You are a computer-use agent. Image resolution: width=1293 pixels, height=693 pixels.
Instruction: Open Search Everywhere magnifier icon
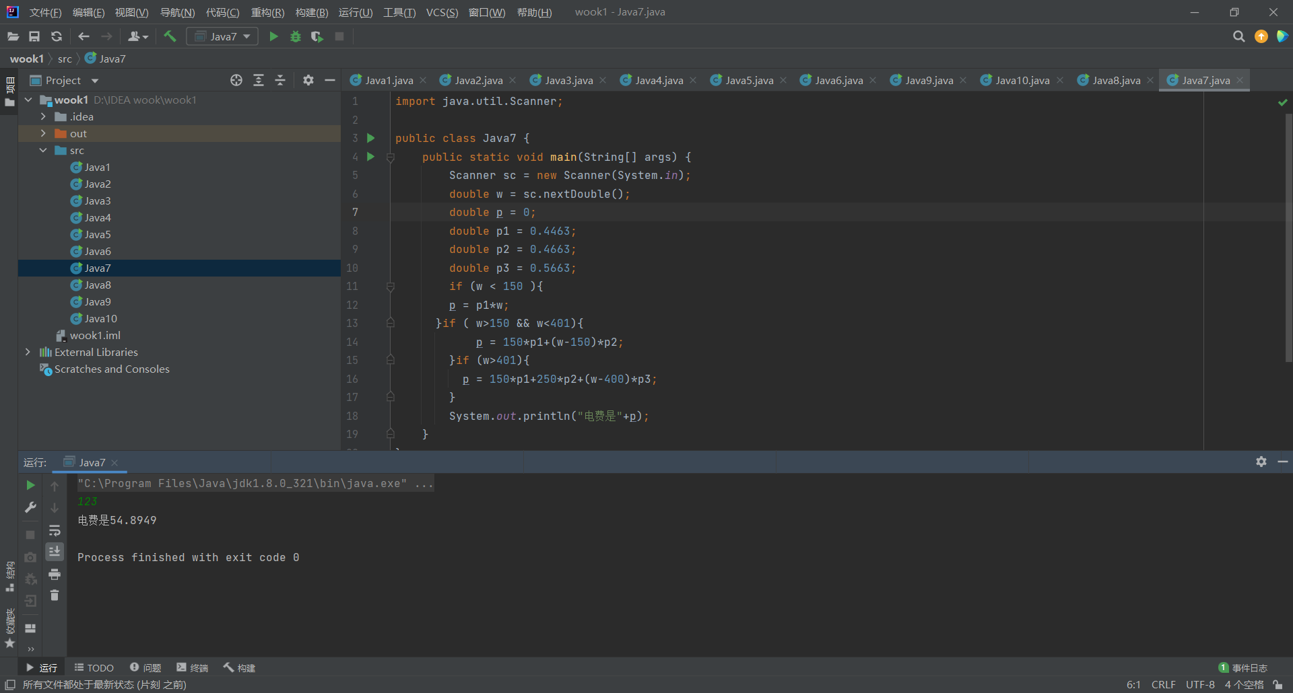(x=1238, y=36)
